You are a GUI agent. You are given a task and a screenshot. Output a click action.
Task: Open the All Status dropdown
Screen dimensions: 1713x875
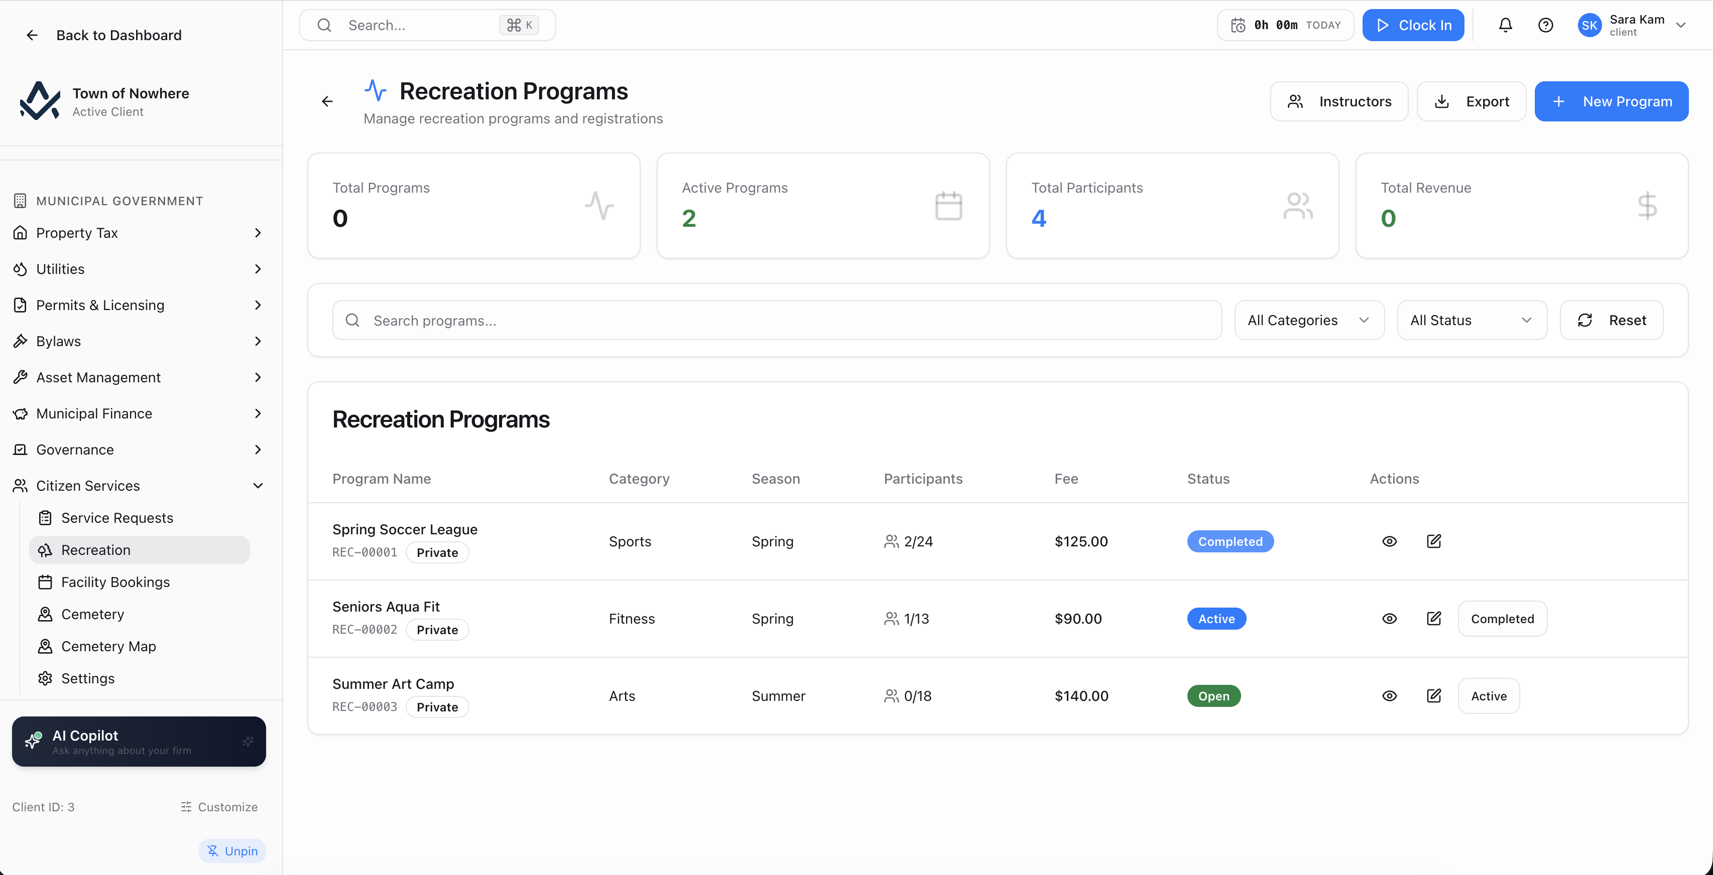coord(1472,320)
